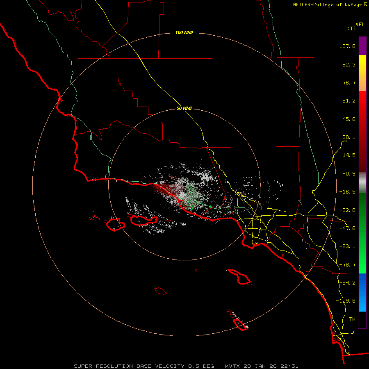369x369 pixels.
Task: Click the red segment of velocity color bar
Action: click(362, 131)
